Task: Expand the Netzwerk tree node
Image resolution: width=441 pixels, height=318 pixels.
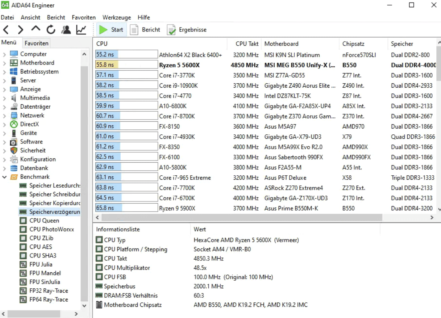Action: tap(4, 116)
